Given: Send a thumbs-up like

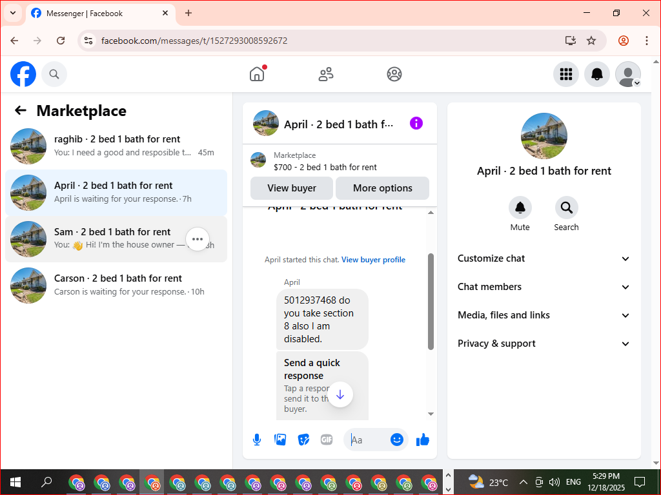Looking at the screenshot, I should [x=422, y=440].
